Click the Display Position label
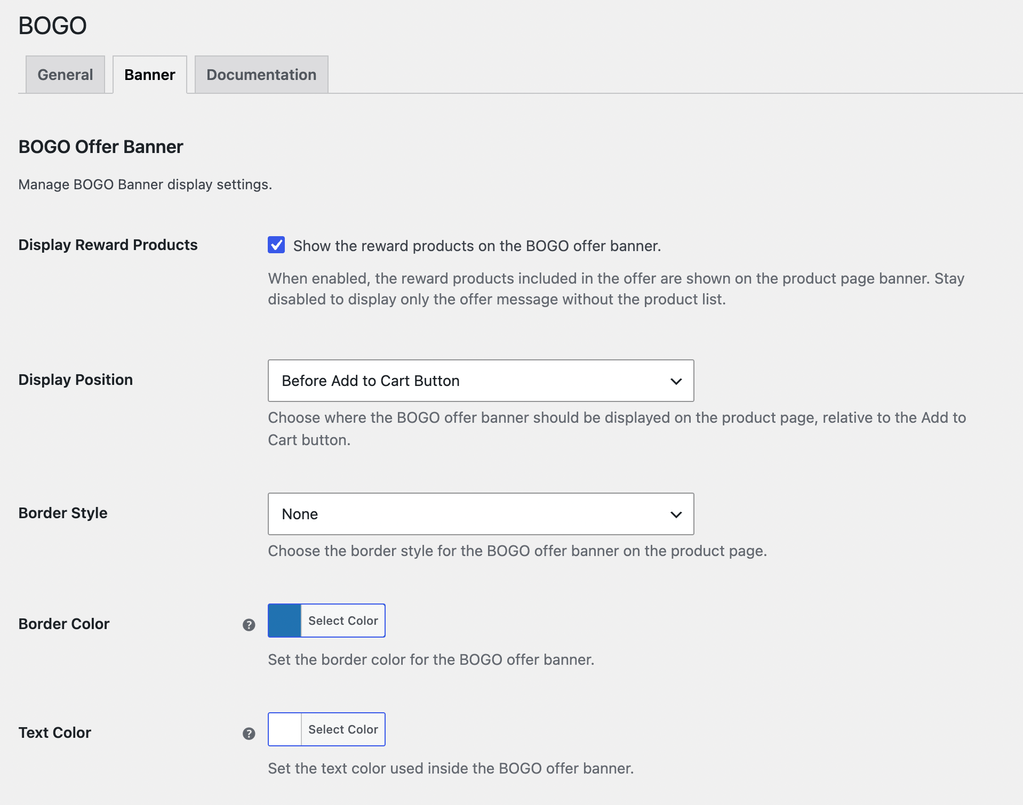 (x=75, y=380)
